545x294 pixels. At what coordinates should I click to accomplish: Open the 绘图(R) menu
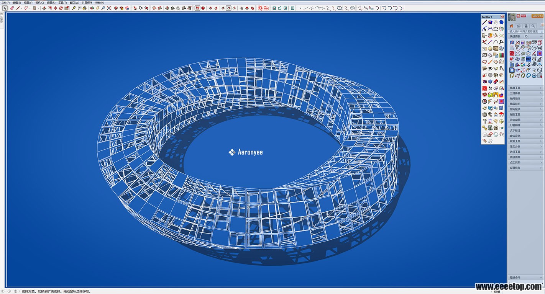pos(51,3)
